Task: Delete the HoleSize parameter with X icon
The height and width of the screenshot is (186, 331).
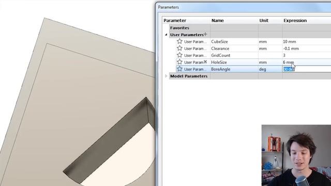Action: click(205, 62)
